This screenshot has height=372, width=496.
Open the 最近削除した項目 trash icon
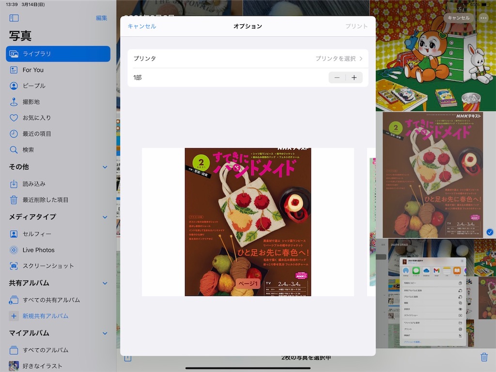coord(14,200)
